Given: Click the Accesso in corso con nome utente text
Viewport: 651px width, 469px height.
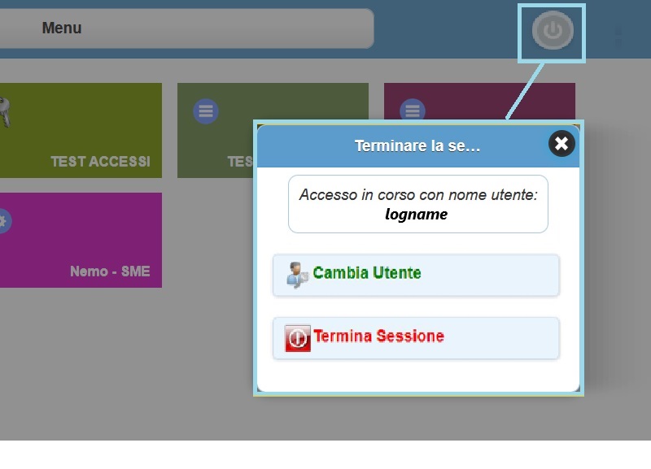Looking at the screenshot, I should click(x=418, y=194).
